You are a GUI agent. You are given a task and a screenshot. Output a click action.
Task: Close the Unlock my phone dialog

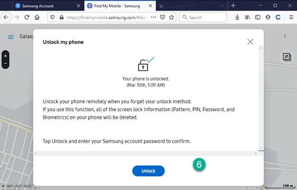coord(250,42)
